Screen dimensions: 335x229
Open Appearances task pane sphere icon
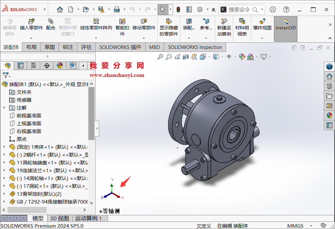click(x=329, y=115)
